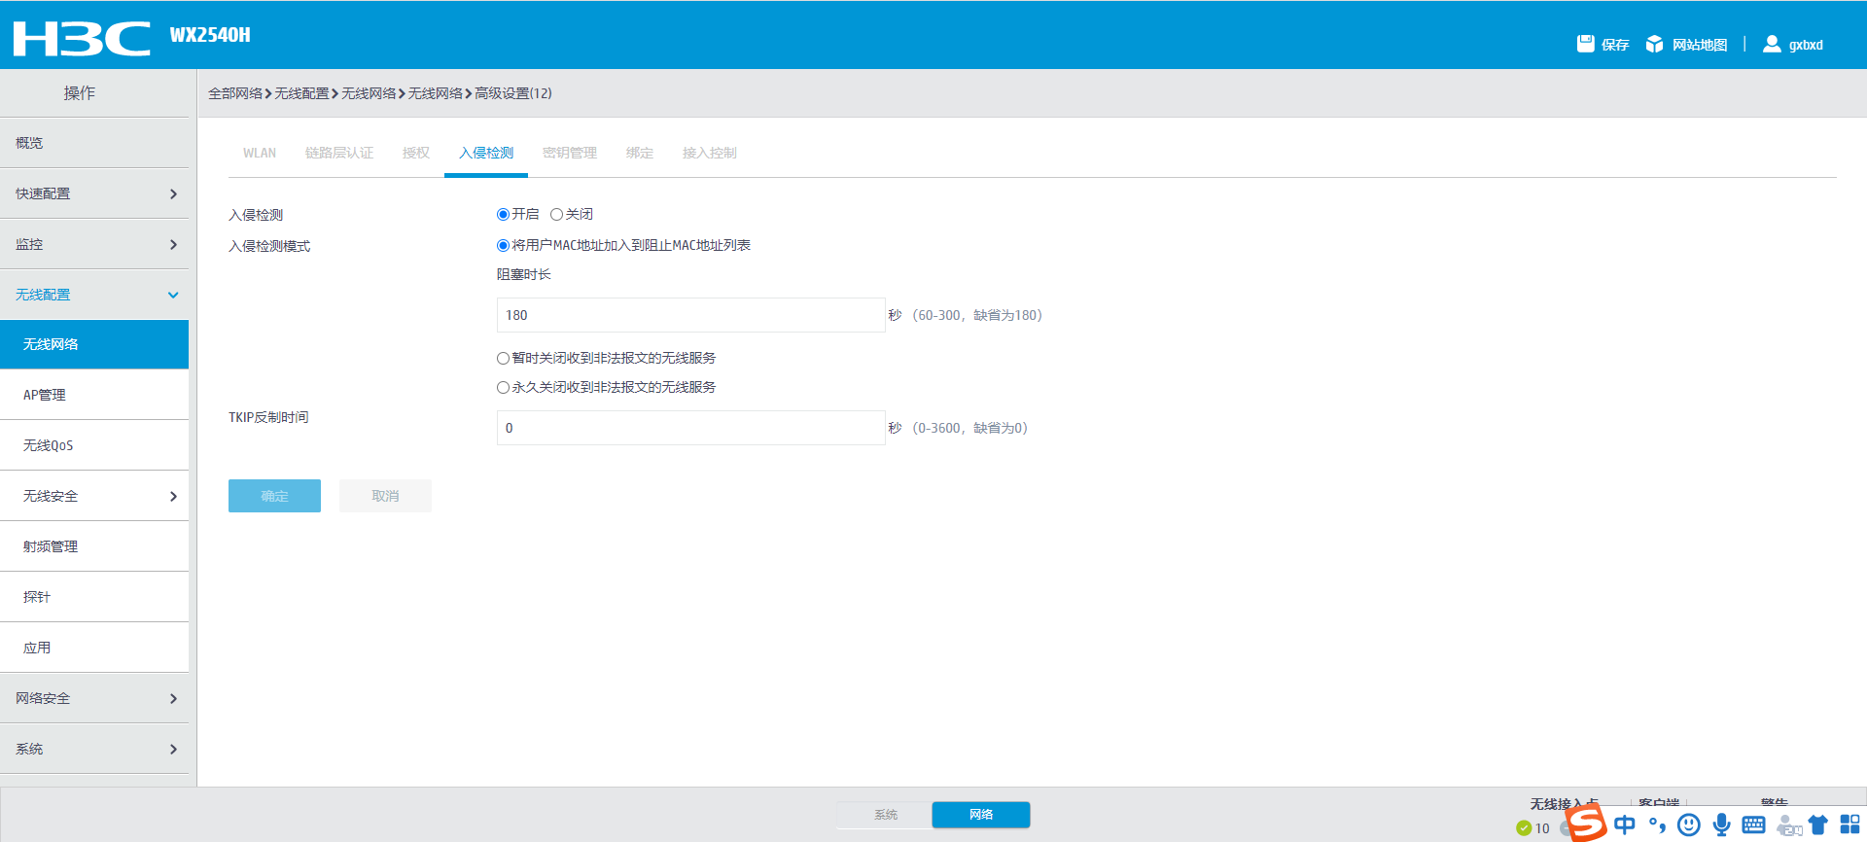Click the gxbxd username
The height and width of the screenshot is (842, 1867).
click(1806, 45)
